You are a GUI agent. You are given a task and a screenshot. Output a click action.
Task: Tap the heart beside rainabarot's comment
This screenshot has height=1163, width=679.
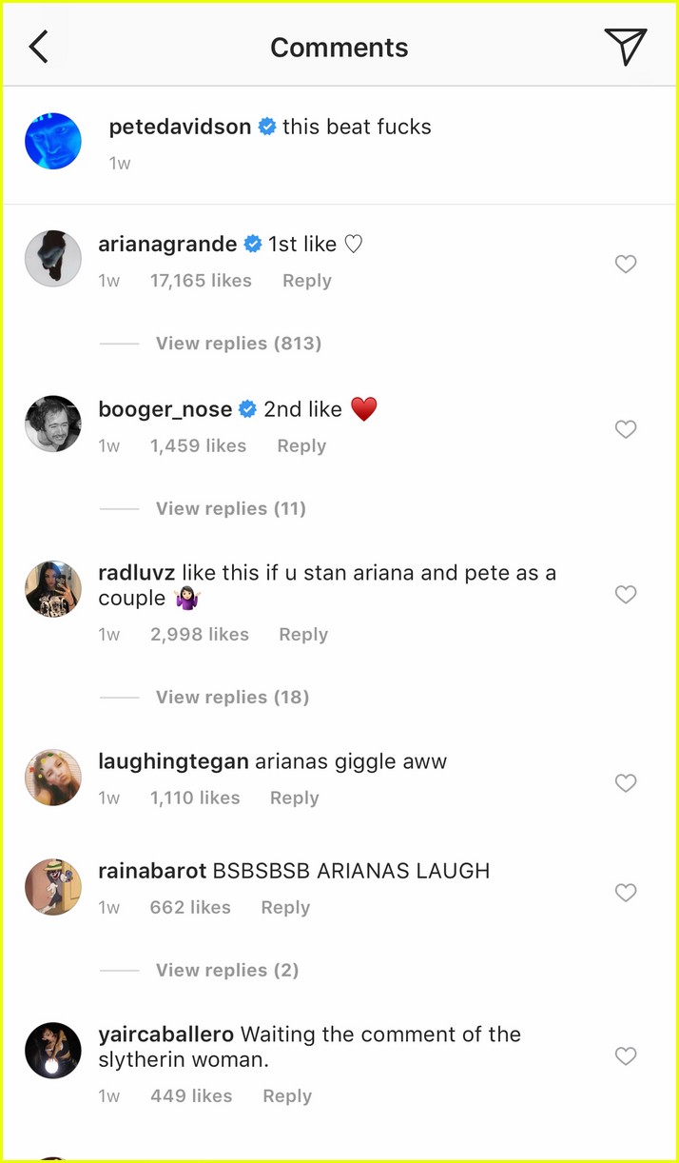click(x=625, y=893)
